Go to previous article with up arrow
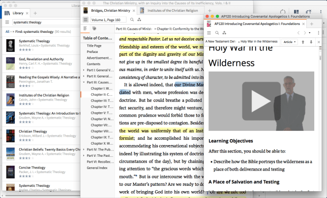The height and width of the screenshot is (198, 327). point(303,42)
